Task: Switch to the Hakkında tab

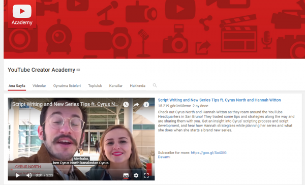Action: click(138, 85)
